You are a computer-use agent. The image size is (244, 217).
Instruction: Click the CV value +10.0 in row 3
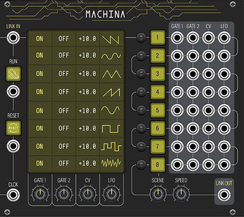pyautogui.click(x=87, y=74)
